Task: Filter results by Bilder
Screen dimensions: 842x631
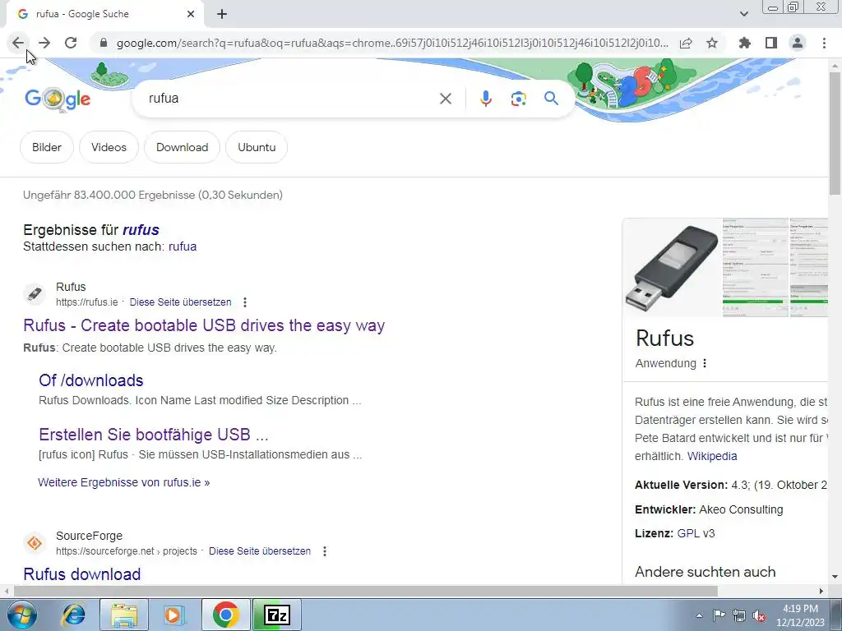Action: point(47,147)
